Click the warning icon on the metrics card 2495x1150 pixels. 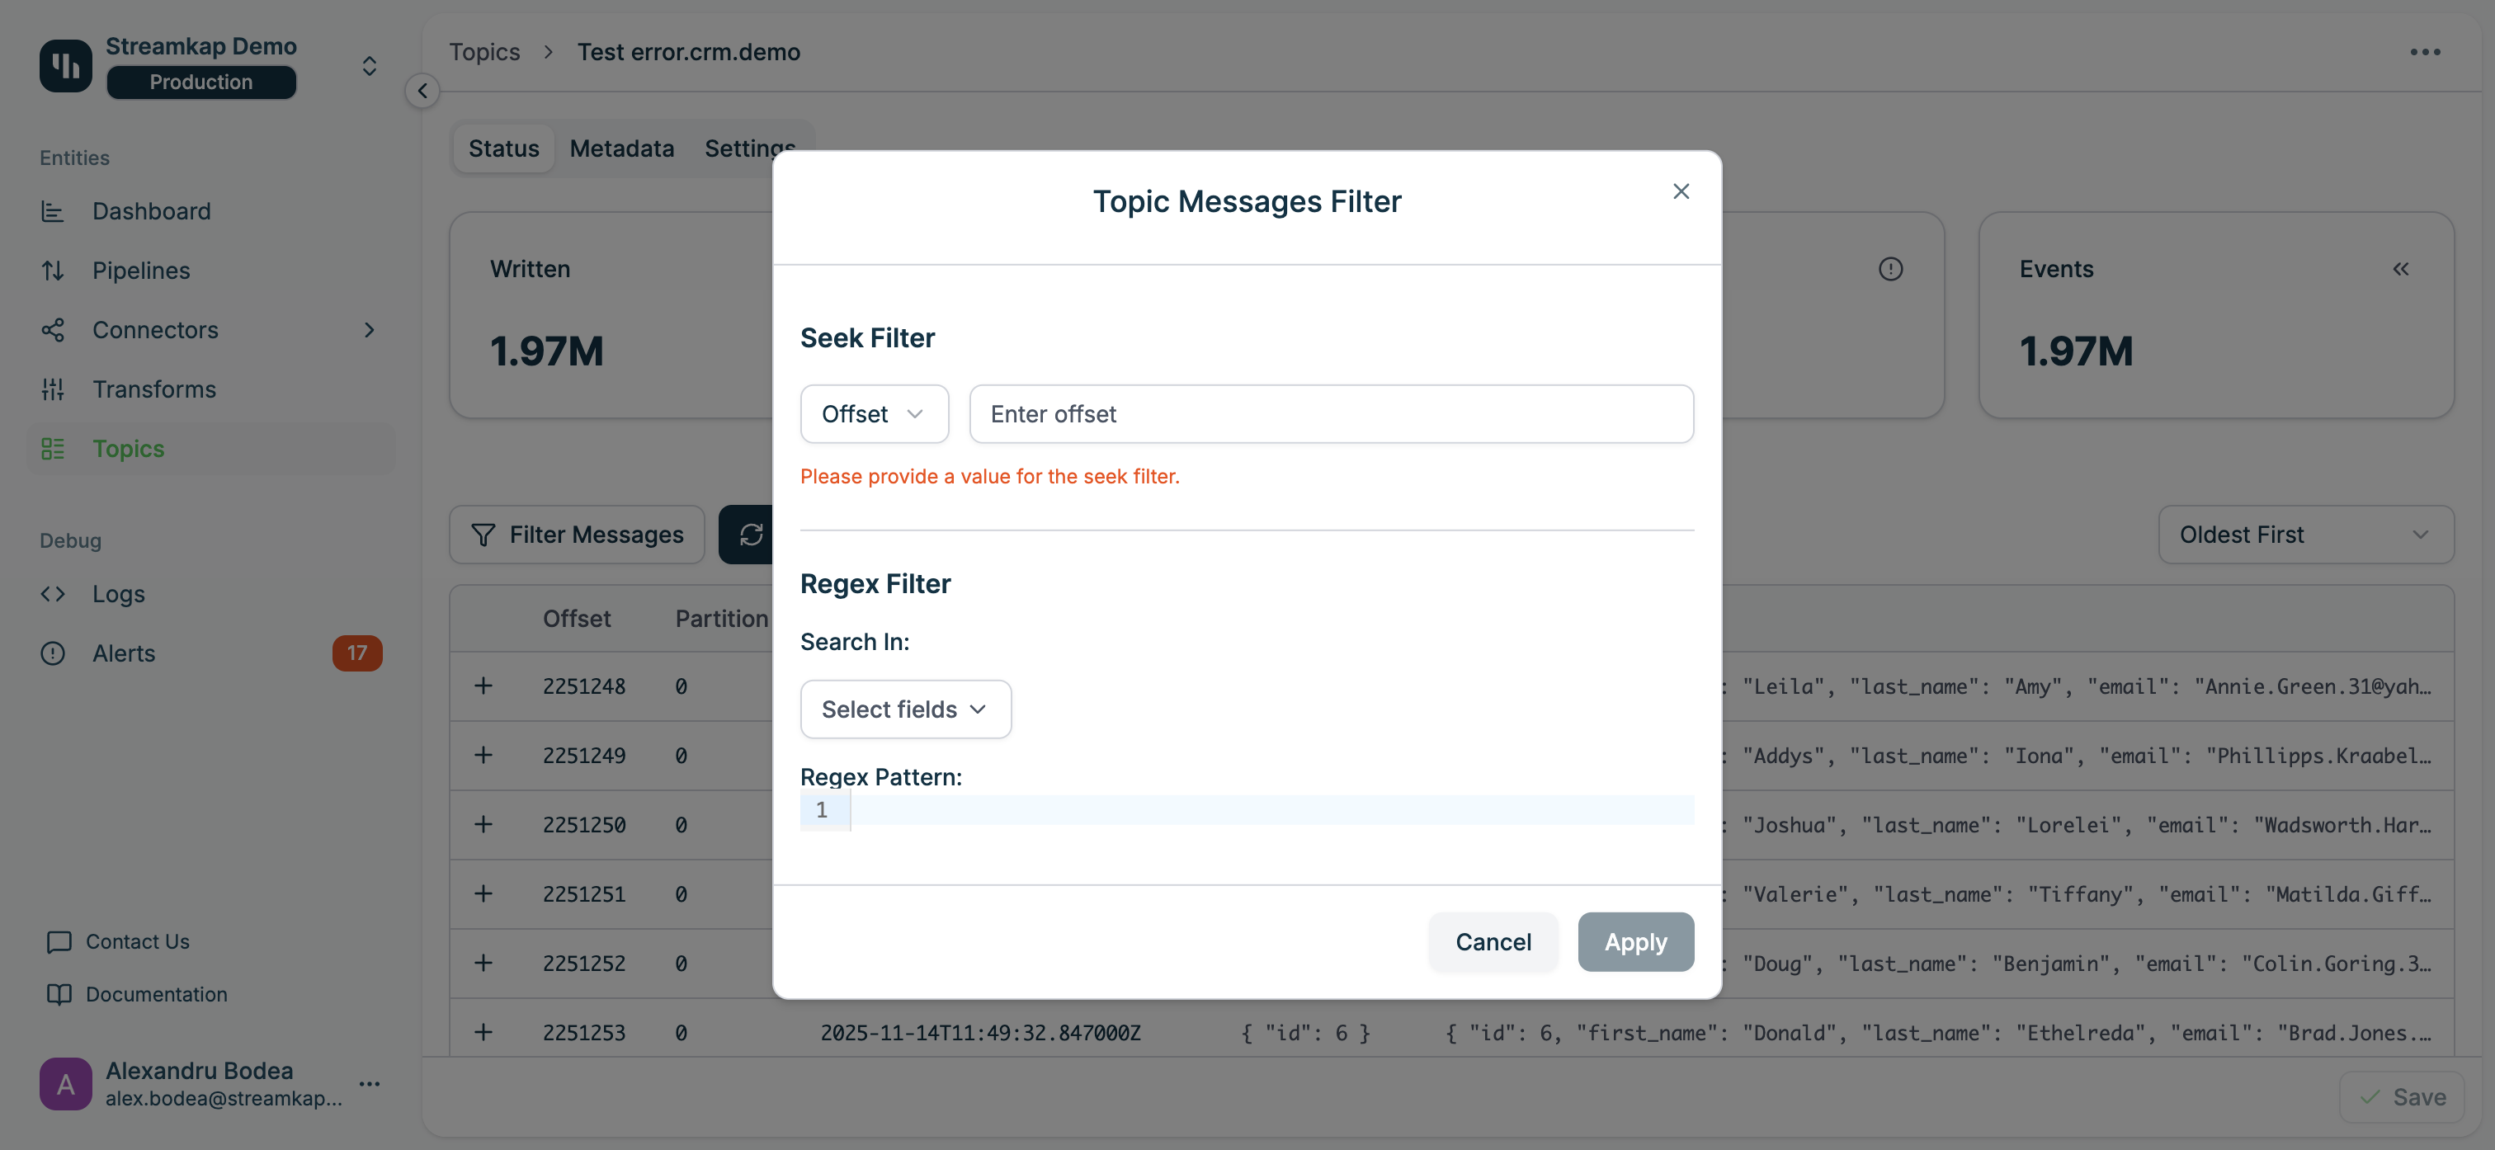1892,268
